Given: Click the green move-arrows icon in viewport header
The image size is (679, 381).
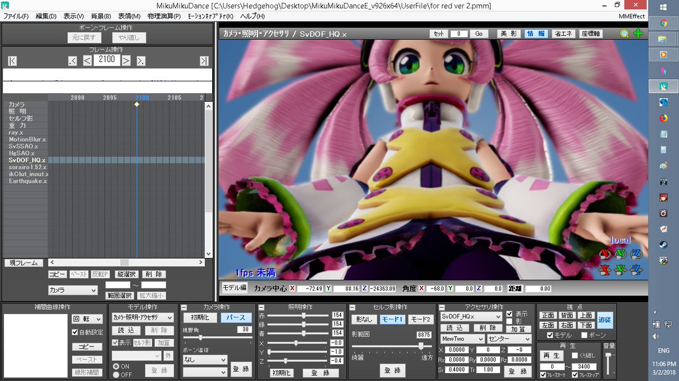Looking at the screenshot, I should click(638, 33).
